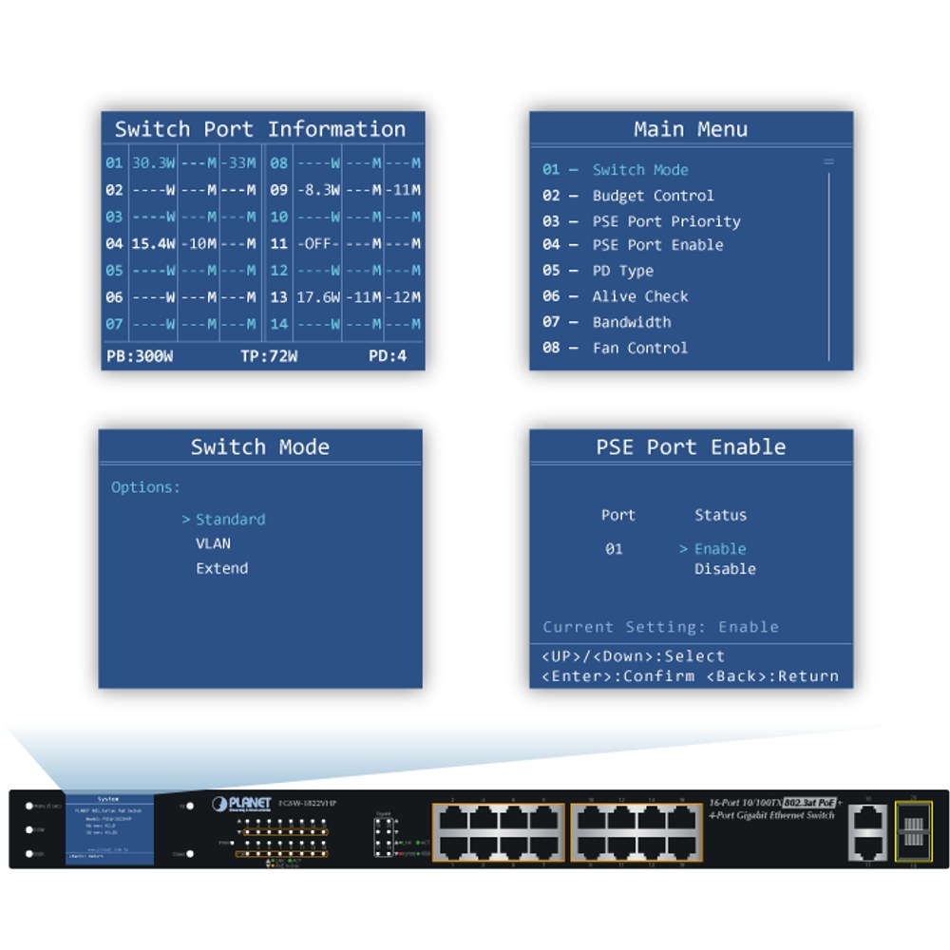
Task: Click the PB:300W power budget readout
Action: (x=140, y=356)
